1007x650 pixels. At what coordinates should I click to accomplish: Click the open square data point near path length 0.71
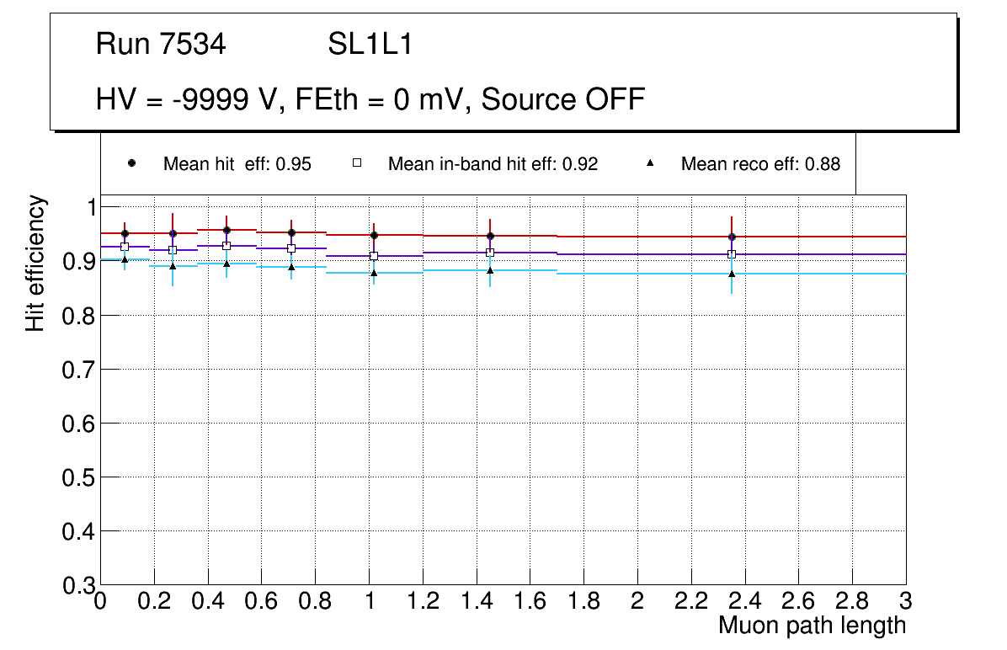[291, 248]
